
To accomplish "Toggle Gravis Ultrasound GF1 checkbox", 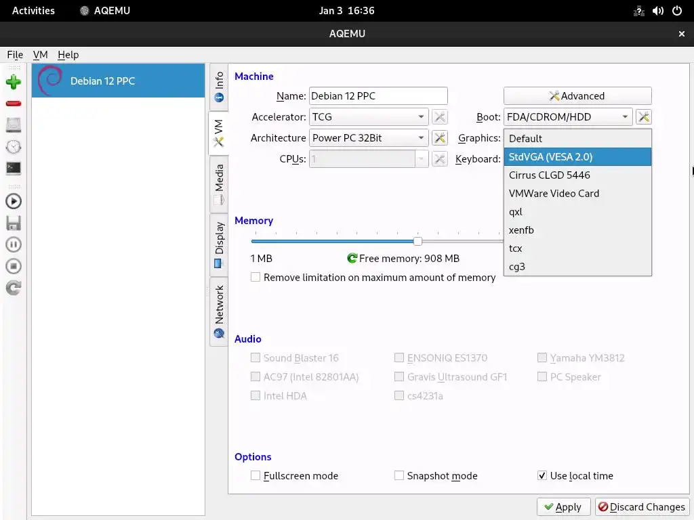I will (x=399, y=376).
